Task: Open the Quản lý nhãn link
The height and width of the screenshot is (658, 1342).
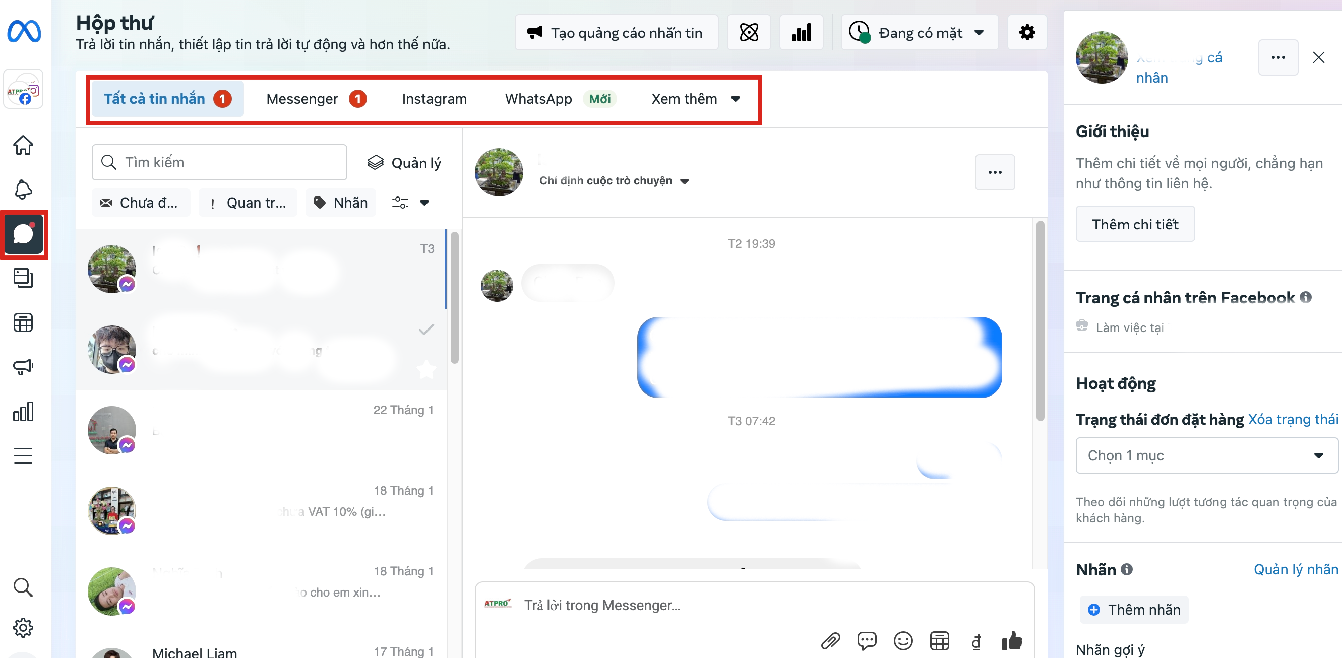Action: pyautogui.click(x=1295, y=569)
